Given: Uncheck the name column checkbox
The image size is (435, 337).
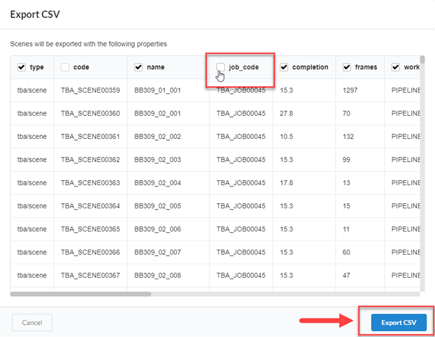Looking at the screenshot, I should pos(139,67).
